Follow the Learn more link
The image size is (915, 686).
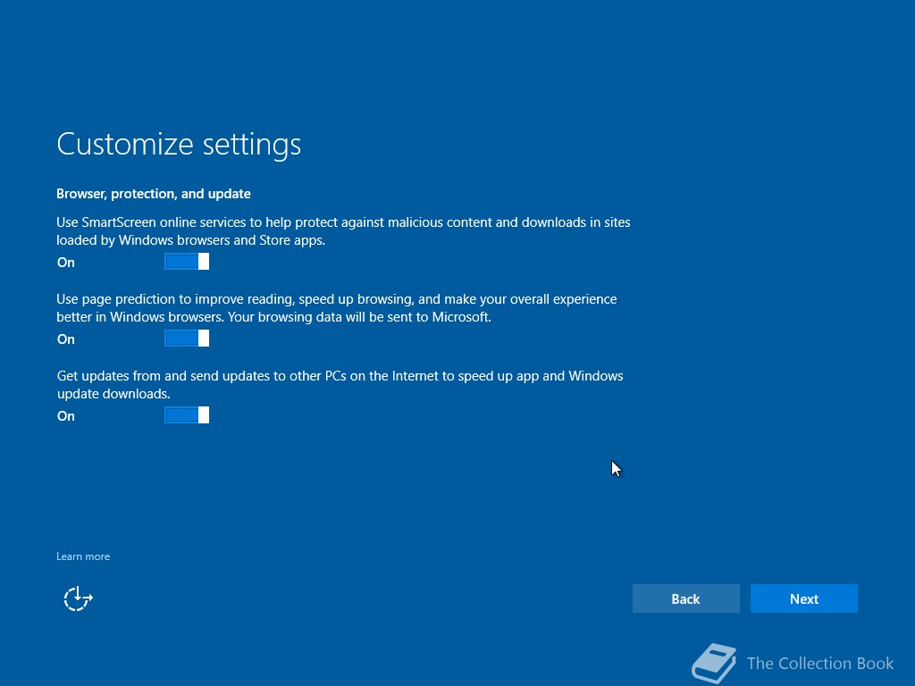(83, 556)
